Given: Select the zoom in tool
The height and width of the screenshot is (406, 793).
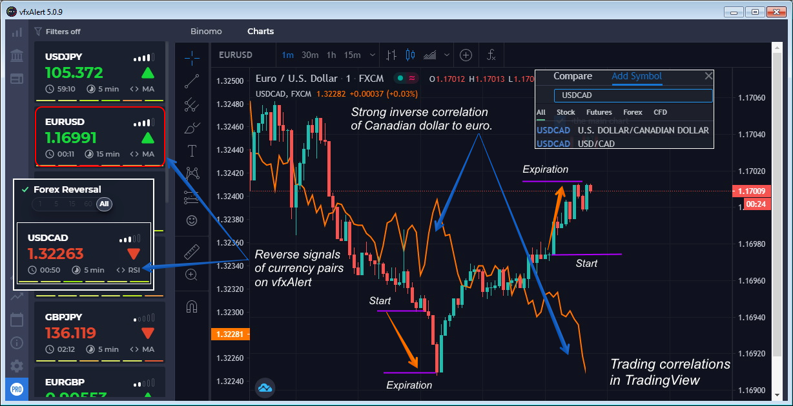Looking at the screenshot, I should coord(192,275).
